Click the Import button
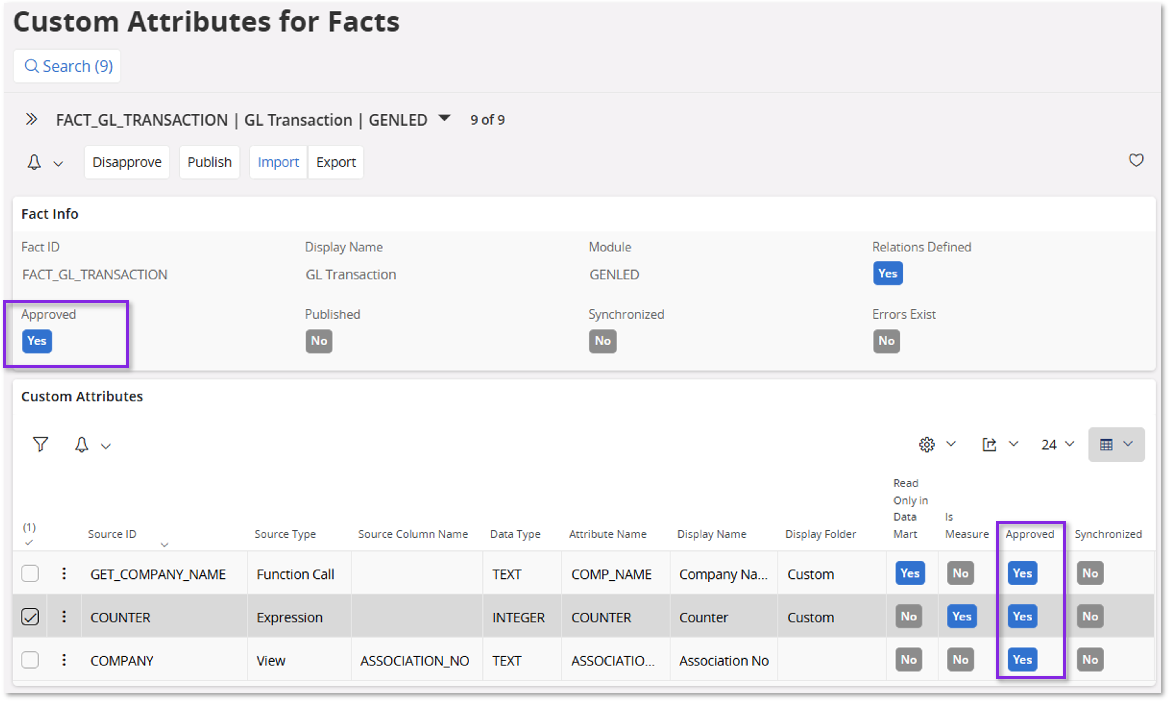This screenshot has width=1169, height=701. pyautogui.click(x=278, y=162)
